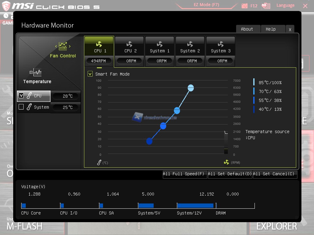Click the Fan Control icon

pyautogui.click(x=63, y=46)
